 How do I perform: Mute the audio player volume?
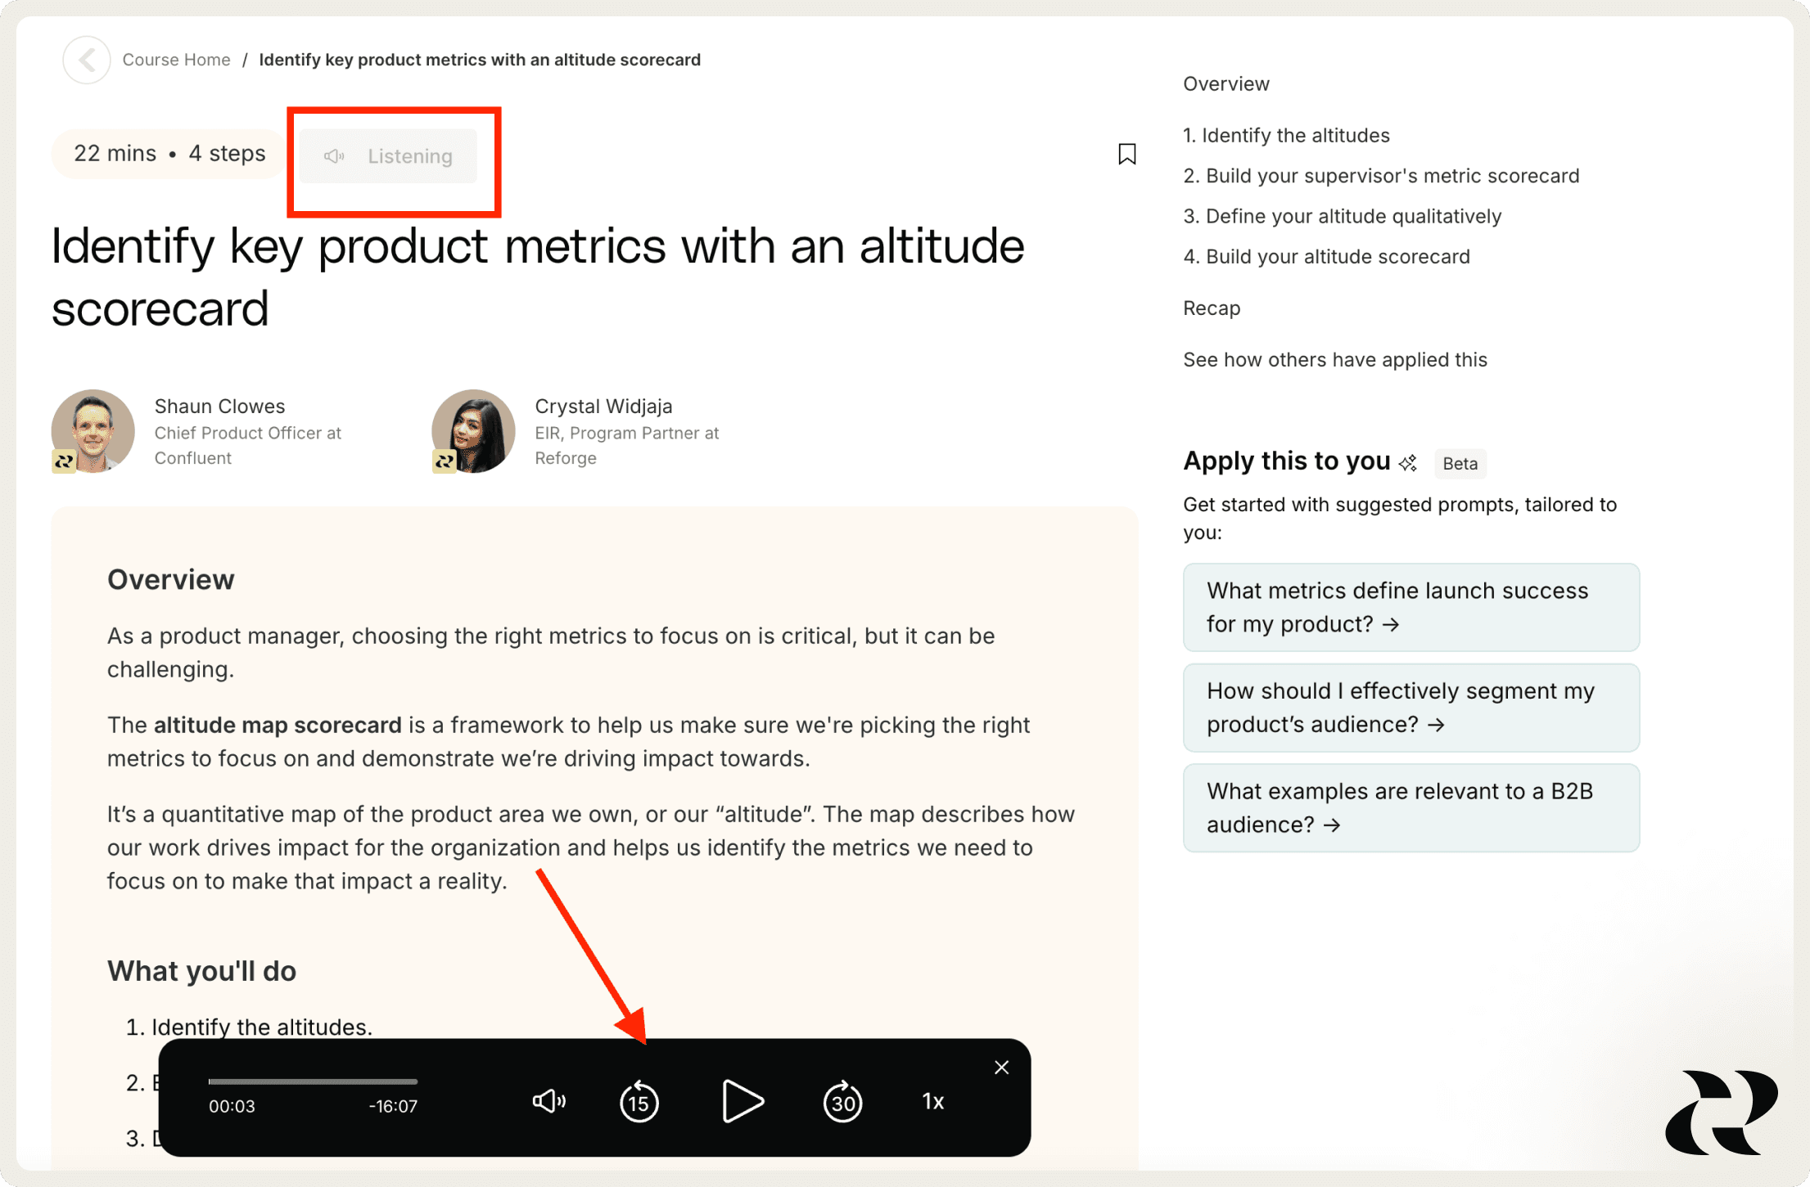548,1101
